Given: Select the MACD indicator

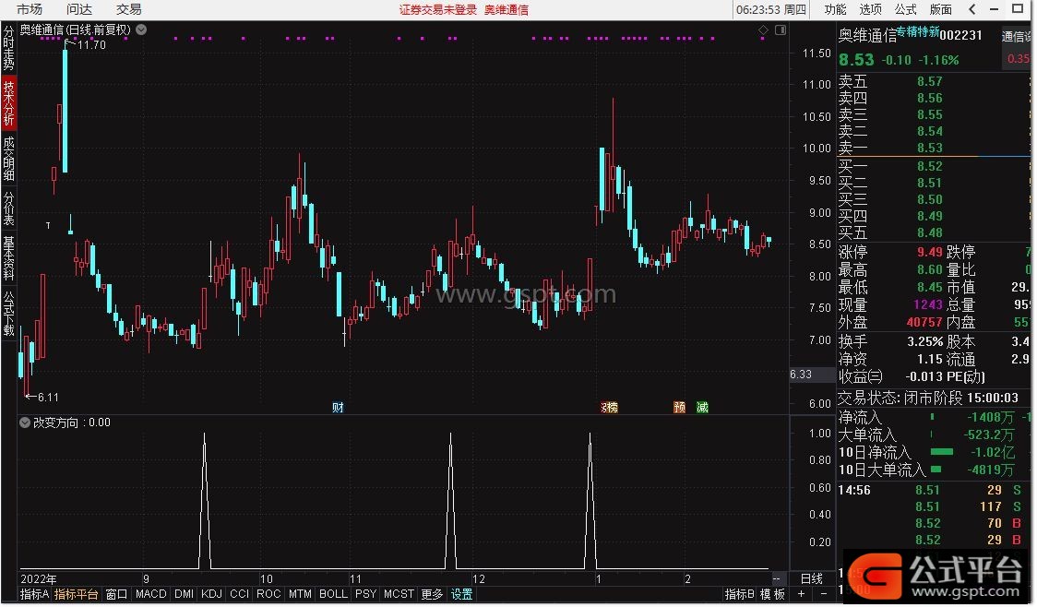Looking at the screenshot, I should click(150, 594).
